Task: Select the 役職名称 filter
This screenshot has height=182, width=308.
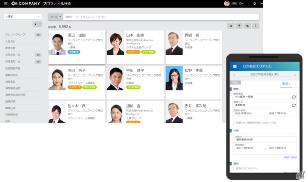Action: [x=10, y=82]
